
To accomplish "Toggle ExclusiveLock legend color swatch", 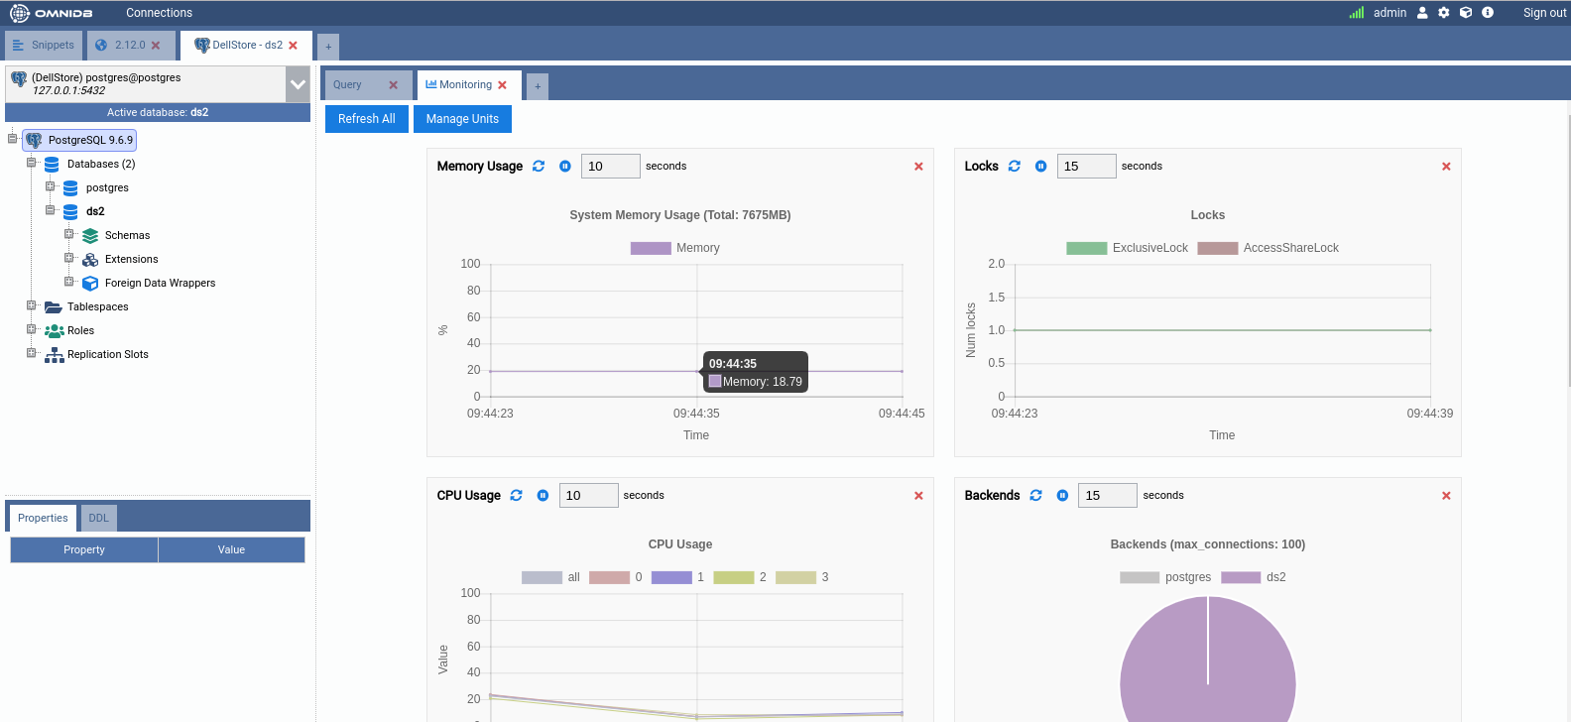I will [x=1086, y=248].
